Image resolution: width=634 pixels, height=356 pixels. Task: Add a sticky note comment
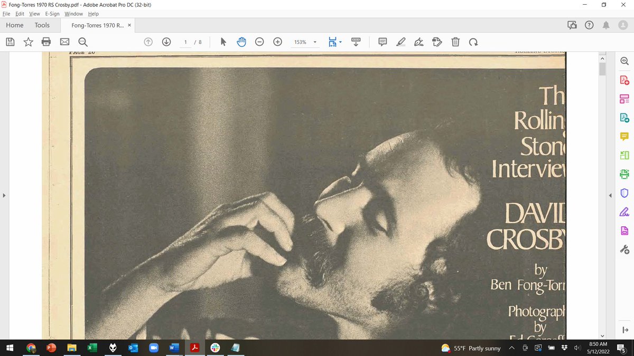coord(383,42)
